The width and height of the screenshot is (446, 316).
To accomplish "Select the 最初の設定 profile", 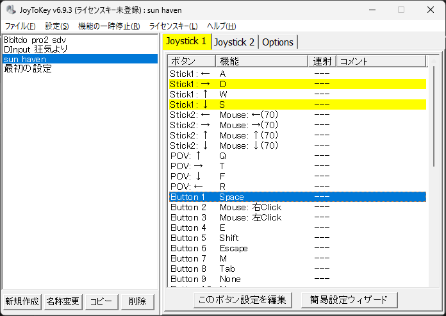I will (80, 69).
